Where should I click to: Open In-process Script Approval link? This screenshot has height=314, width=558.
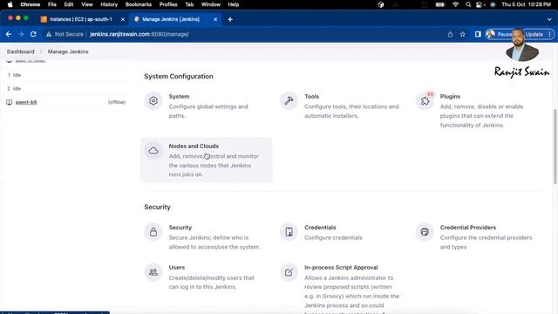click(x=341, y=268)
